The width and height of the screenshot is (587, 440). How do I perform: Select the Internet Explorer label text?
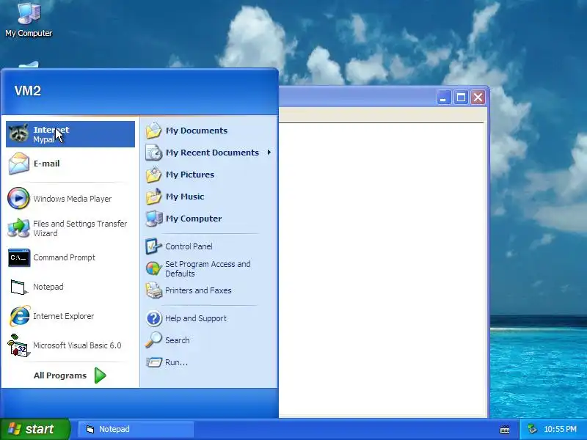(x=64, y=316)
